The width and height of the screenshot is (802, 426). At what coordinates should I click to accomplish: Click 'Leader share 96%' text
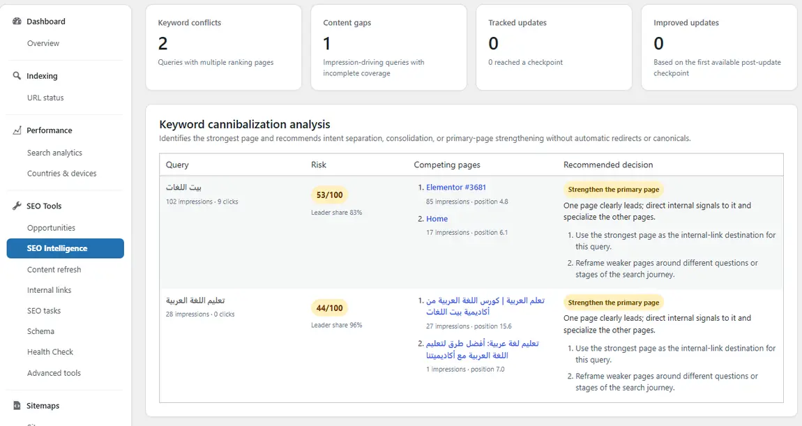coord(337,325)
